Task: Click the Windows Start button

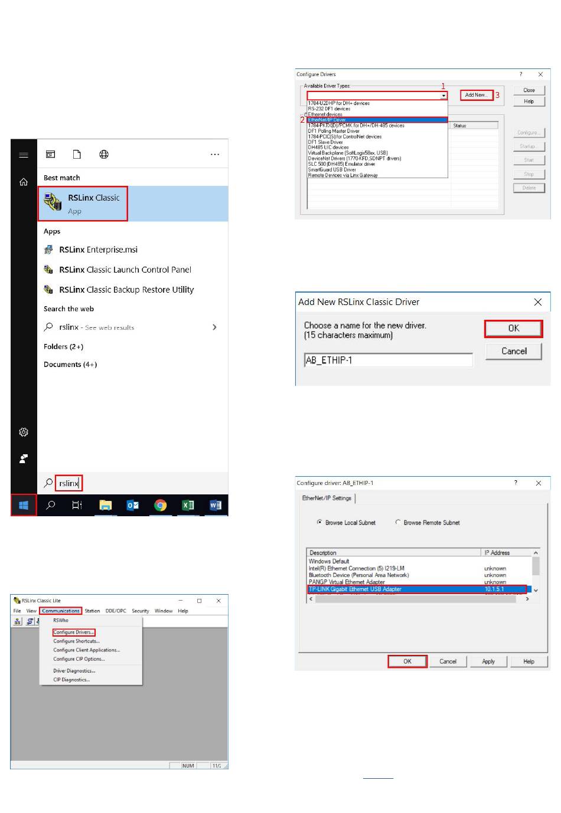Action: tap(24, 505)
